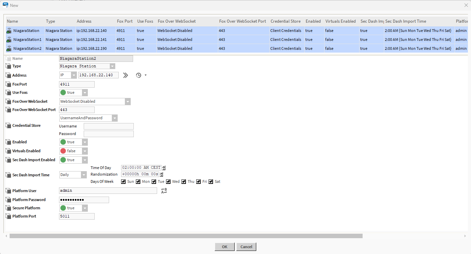
Task: Click the NiagaraStation2 row's station icon
Action: (9, 48)
